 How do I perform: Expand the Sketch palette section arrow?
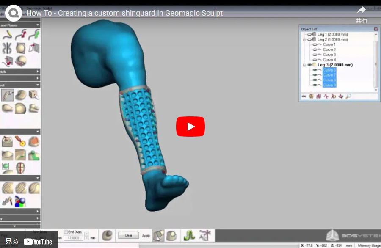[x=38, y=72]
